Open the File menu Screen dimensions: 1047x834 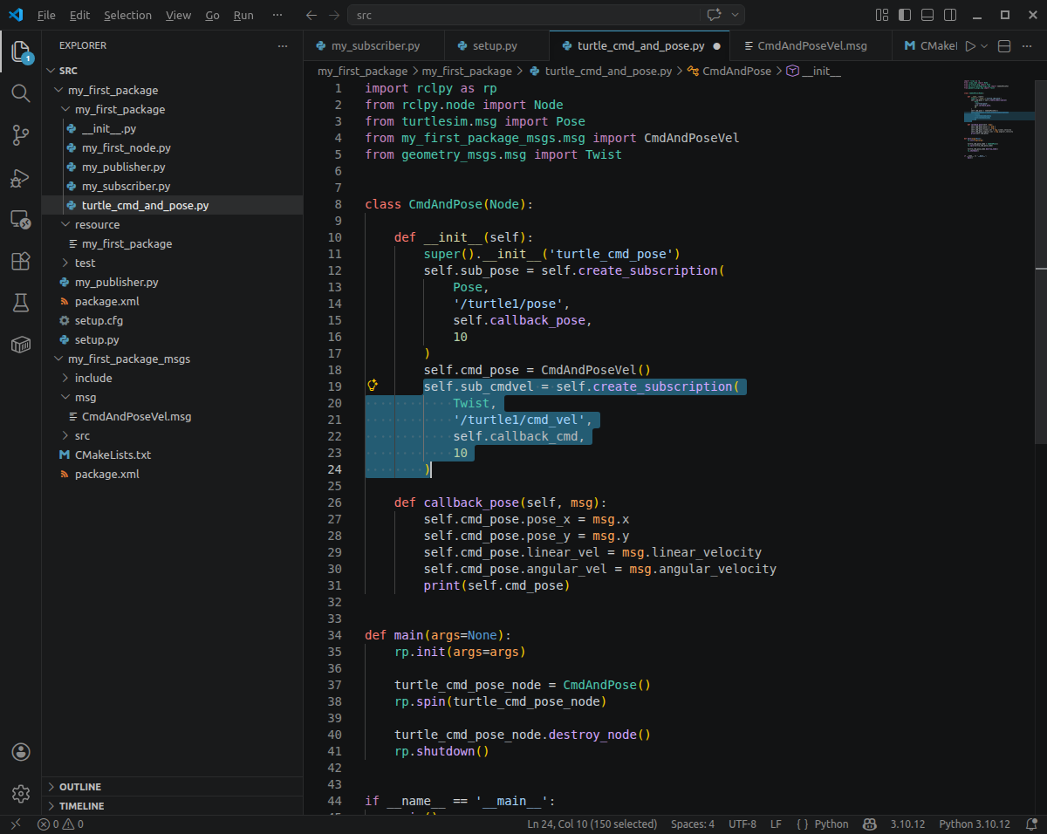click(46, 16)
